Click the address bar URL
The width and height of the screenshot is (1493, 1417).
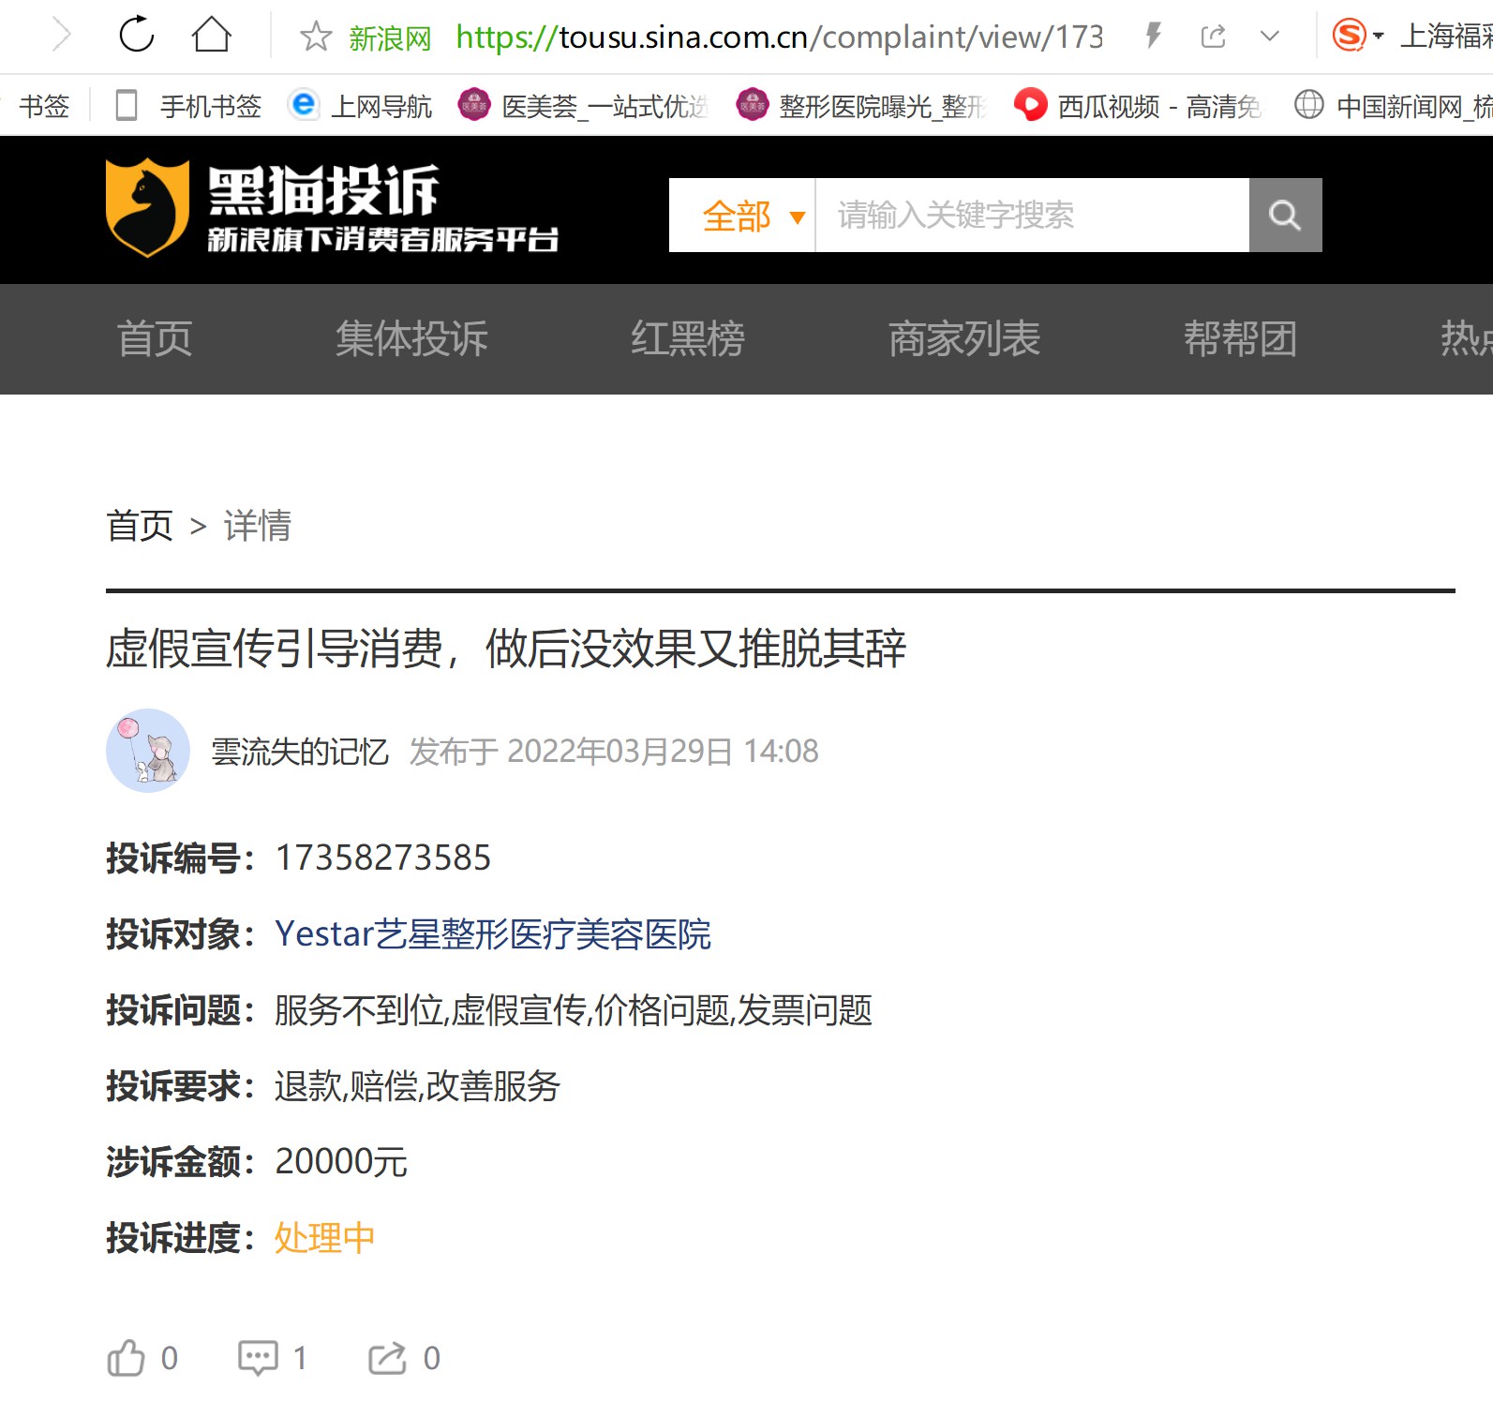point(780,37)
